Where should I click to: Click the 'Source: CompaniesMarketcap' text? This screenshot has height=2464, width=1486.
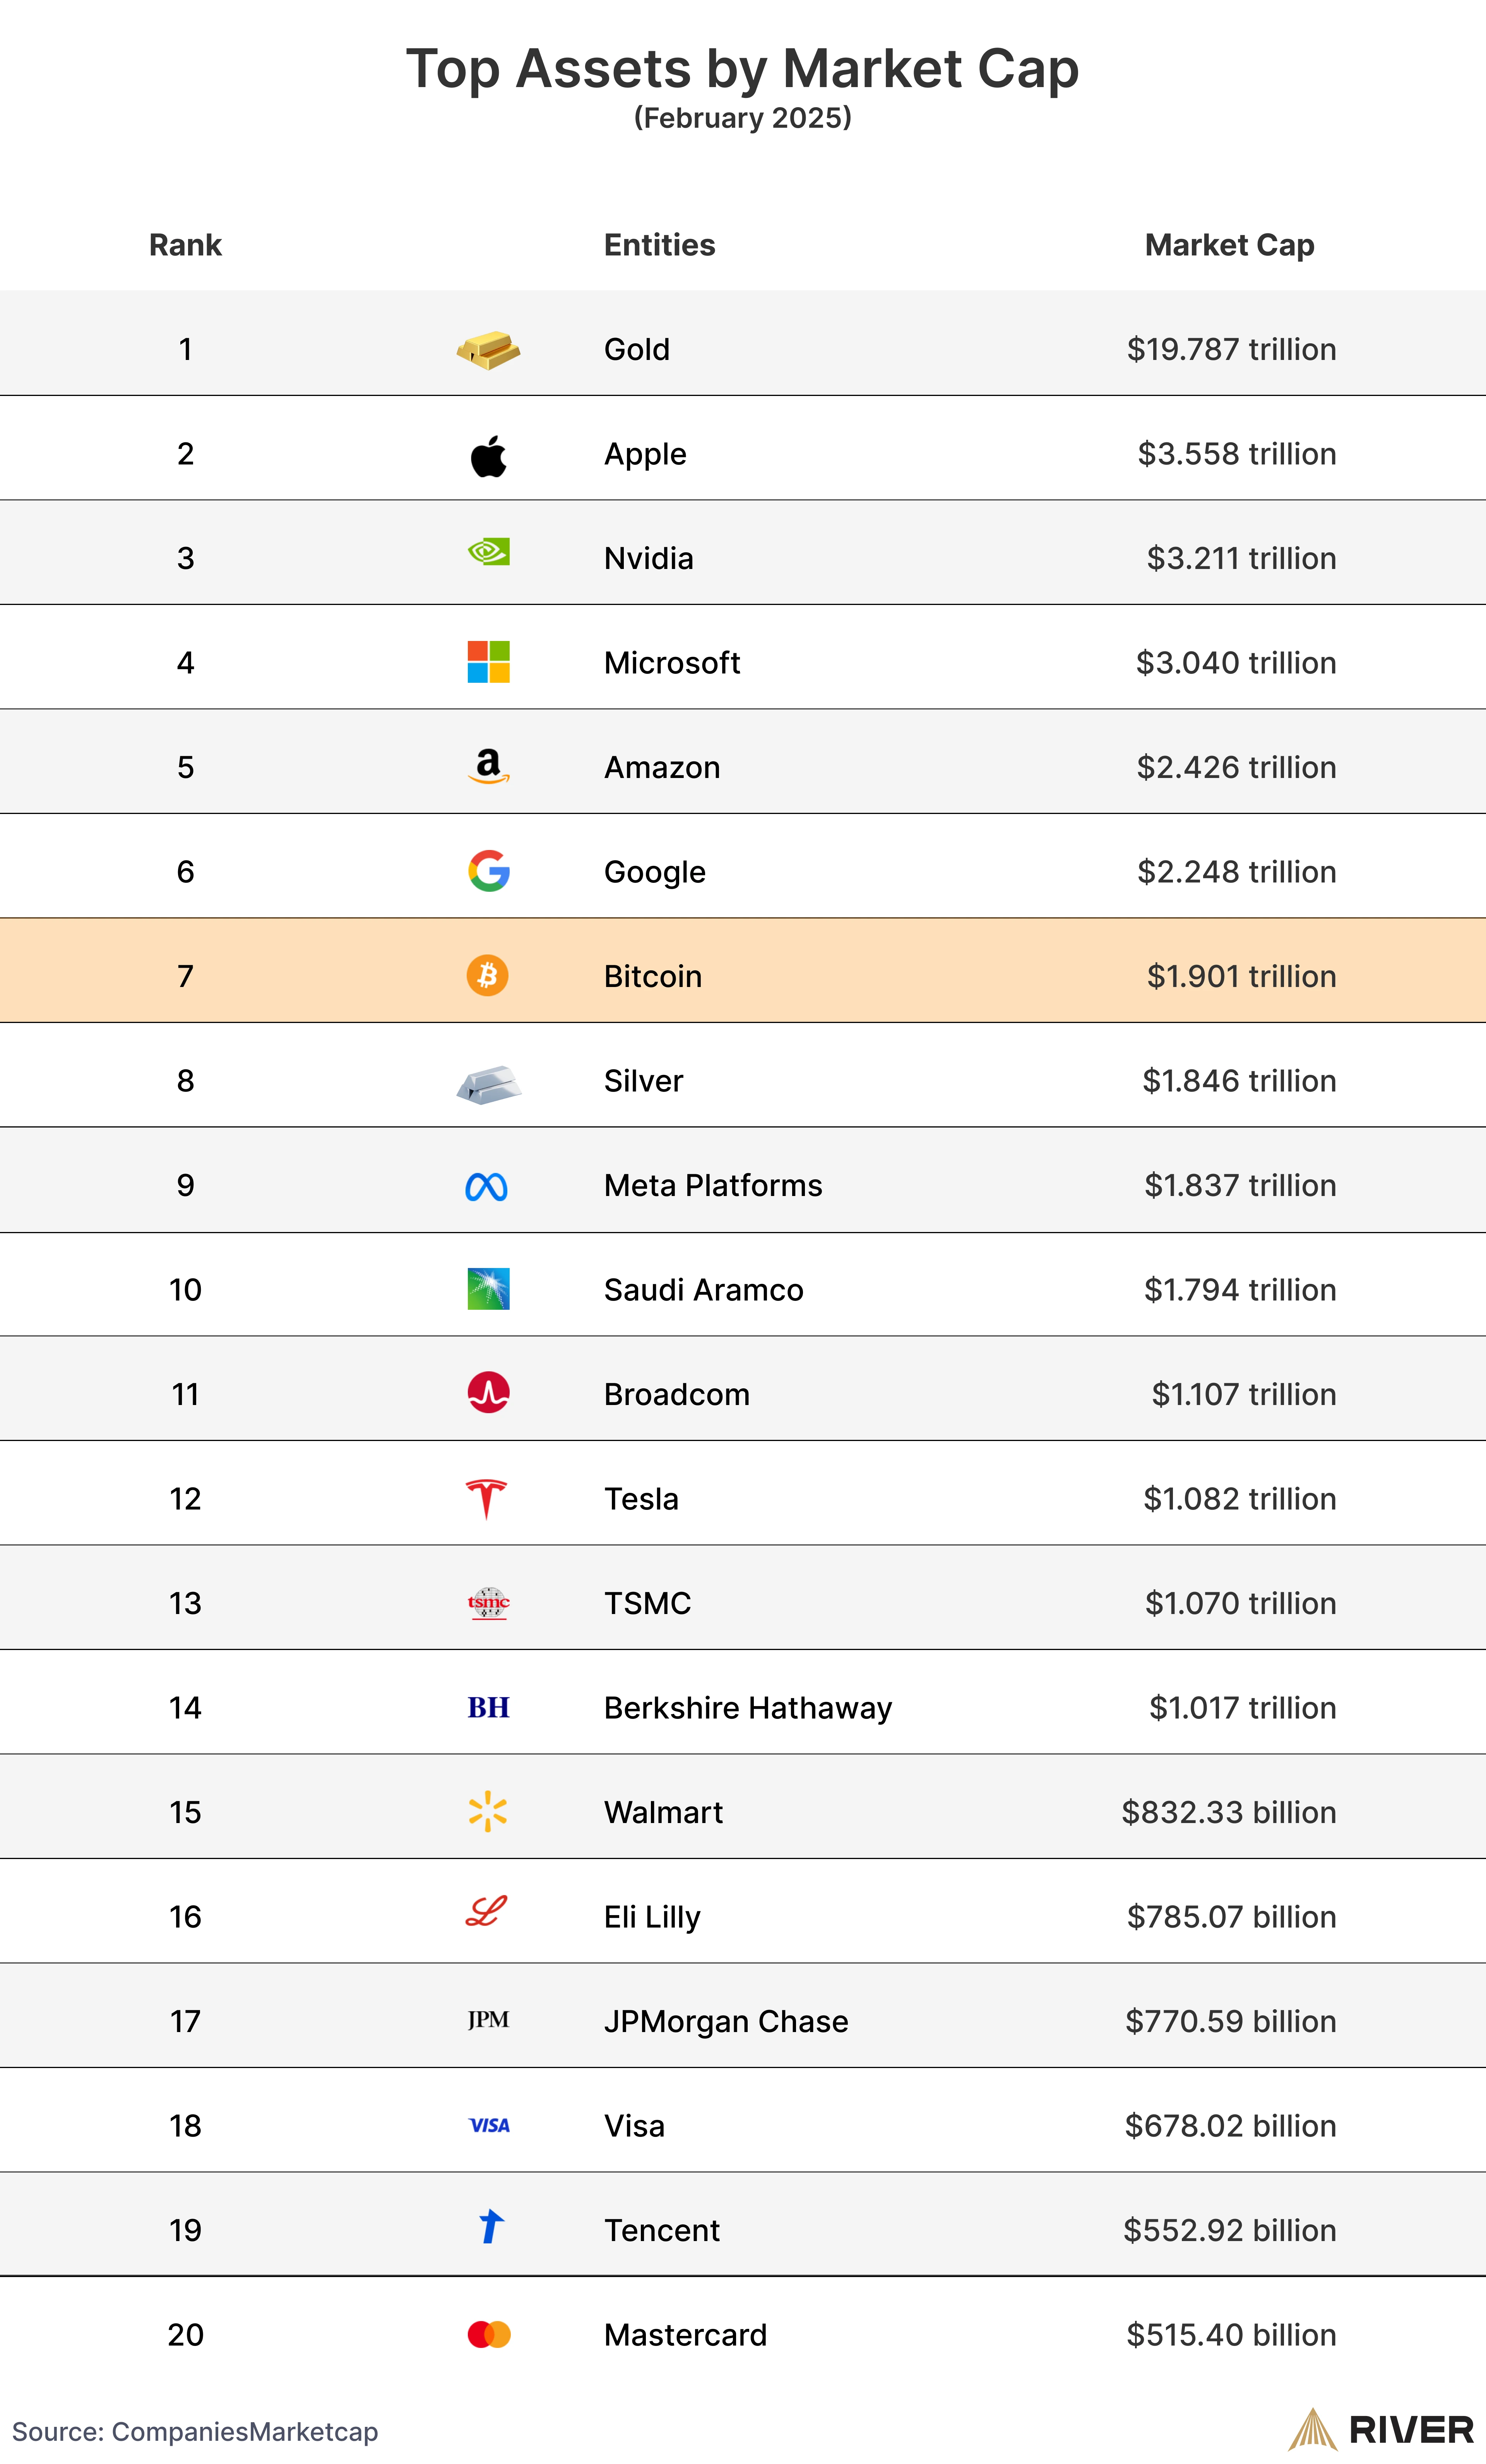click(195, 2431)
